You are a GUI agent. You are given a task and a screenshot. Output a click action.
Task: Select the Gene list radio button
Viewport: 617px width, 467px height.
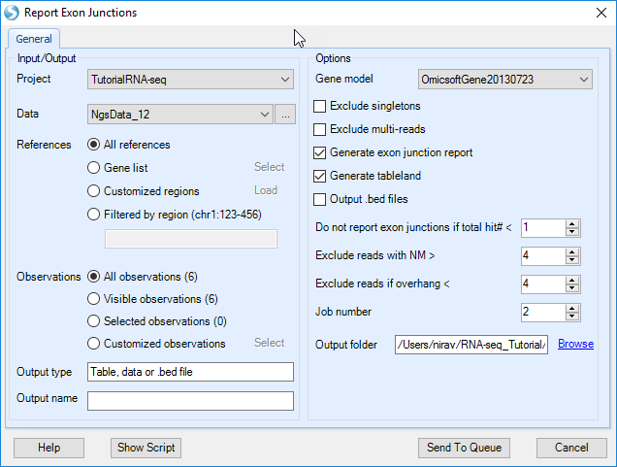tap(93, 168)
